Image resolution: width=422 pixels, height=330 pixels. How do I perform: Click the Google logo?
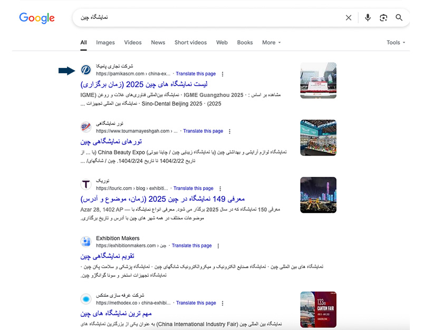[37, 18]
